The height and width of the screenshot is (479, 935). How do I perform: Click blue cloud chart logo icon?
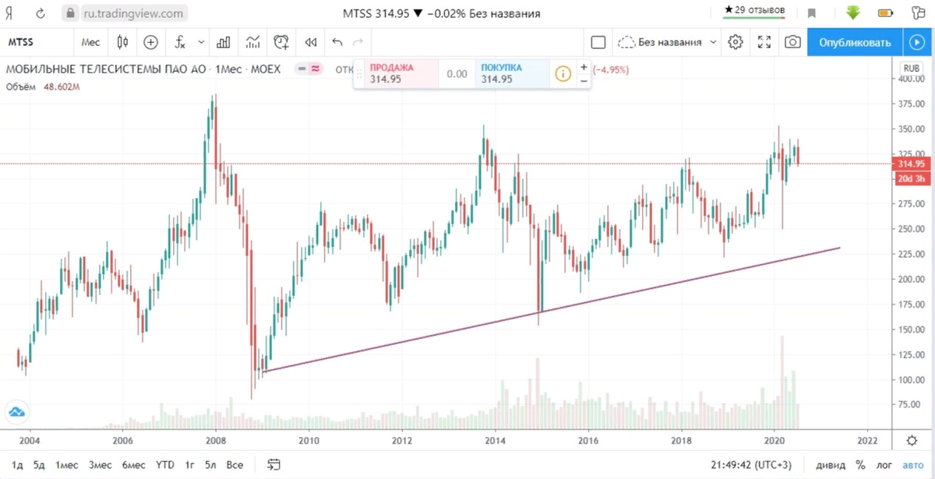(x=16, y=411)
